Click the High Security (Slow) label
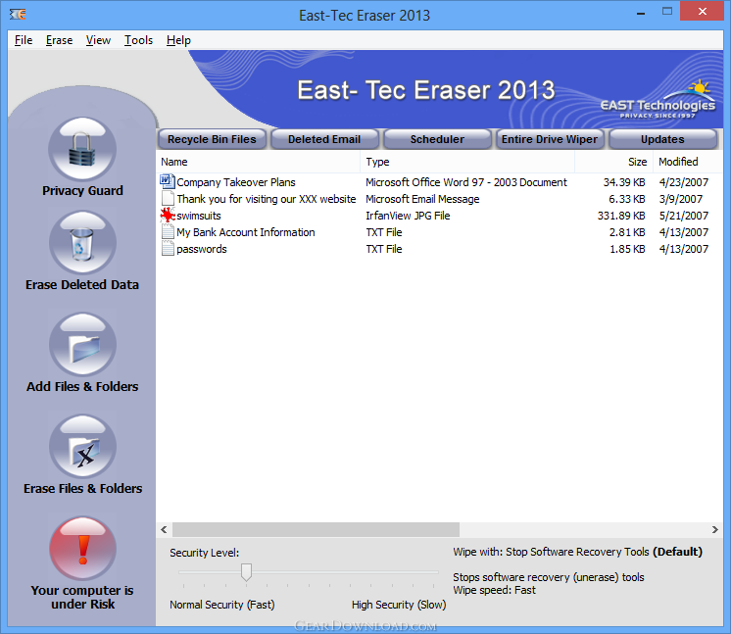Image resolution: width=731 pixels, height=634 pixels. coord(399,605)
